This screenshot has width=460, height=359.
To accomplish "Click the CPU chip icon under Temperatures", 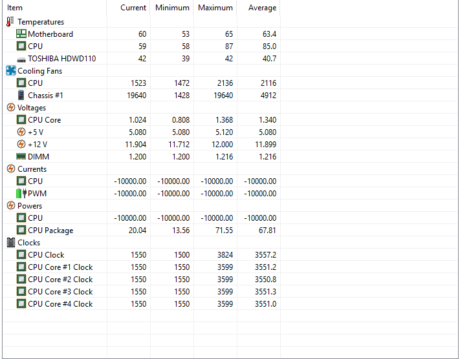I will point(21,46).
